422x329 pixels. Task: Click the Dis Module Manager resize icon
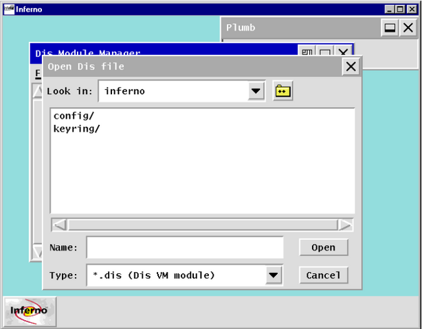pos(307,52)
